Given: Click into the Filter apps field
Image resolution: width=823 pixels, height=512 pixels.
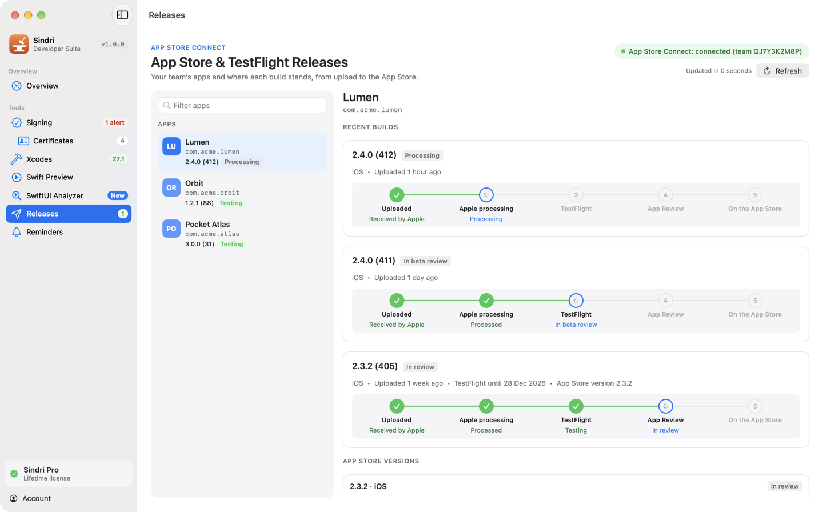Looking at the screenshot, I should point(242,105).
